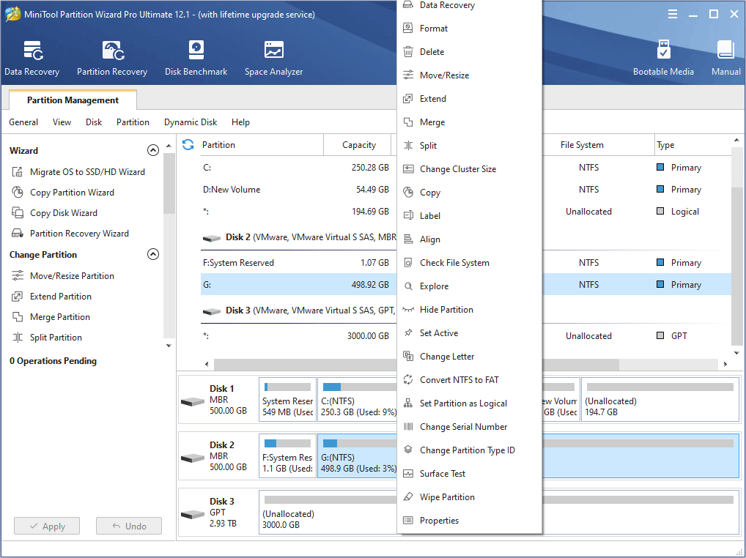Click the sidebar scroll down arrow
This screenshot has height=558, width=746.
(x=169, y=346)
